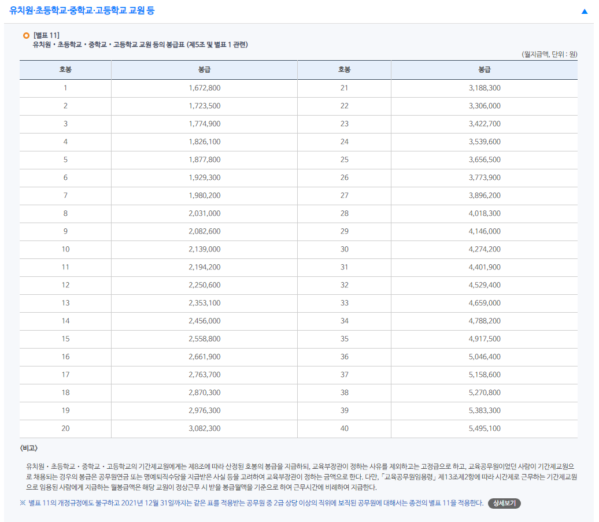This screenshot has height=522, width=599.
Task: Select the salary value 2,353,100
Action: point(204,303)
